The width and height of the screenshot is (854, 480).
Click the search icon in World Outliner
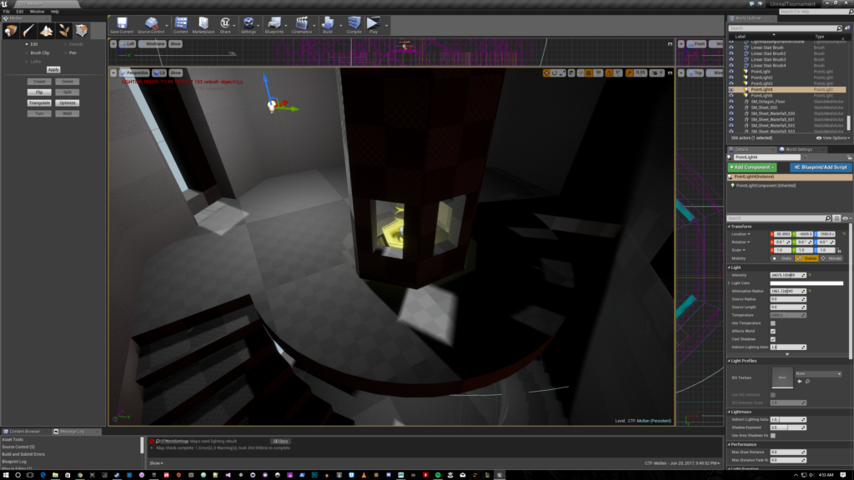click(839, 28)
